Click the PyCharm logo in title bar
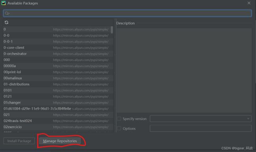Screen dimensions: 256x152 coord(4,3)
